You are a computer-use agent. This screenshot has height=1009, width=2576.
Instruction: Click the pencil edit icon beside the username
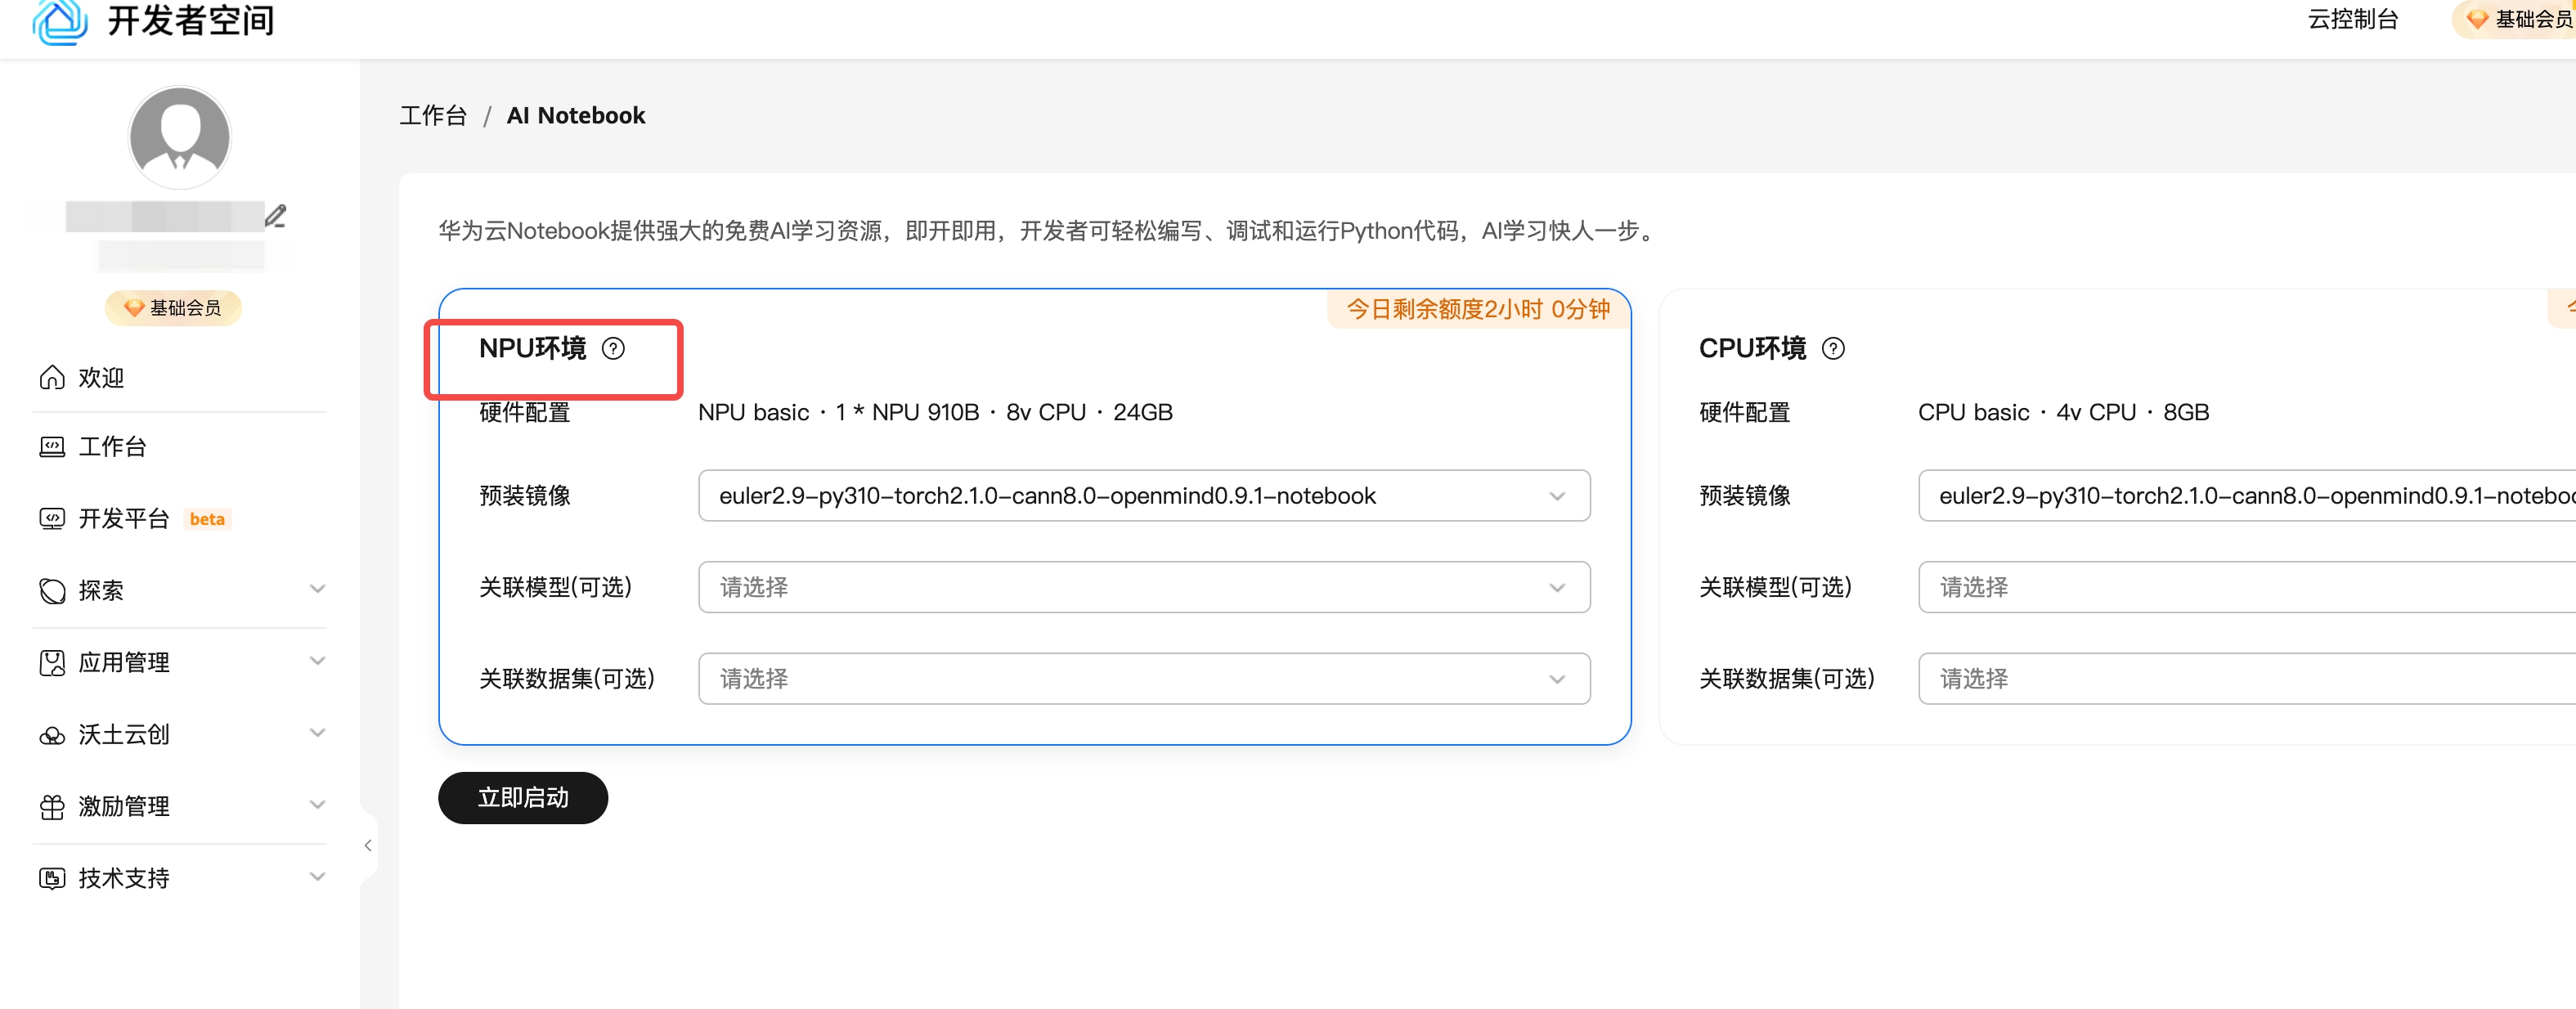pyautogui.click(x=276, y=216)
